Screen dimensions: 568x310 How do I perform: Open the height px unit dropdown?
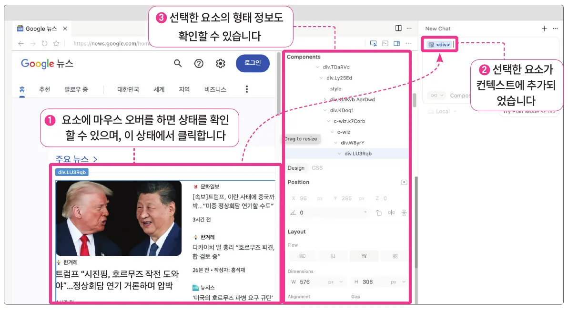pos(398,282)
